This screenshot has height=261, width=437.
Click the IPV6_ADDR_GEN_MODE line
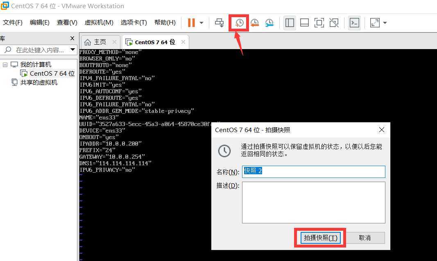(137, 111)
